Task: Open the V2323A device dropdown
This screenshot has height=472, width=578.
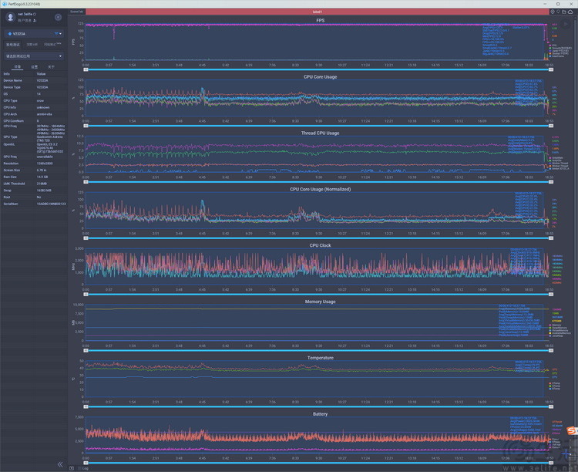Action: pyautogui.click(x=34, y=34)
